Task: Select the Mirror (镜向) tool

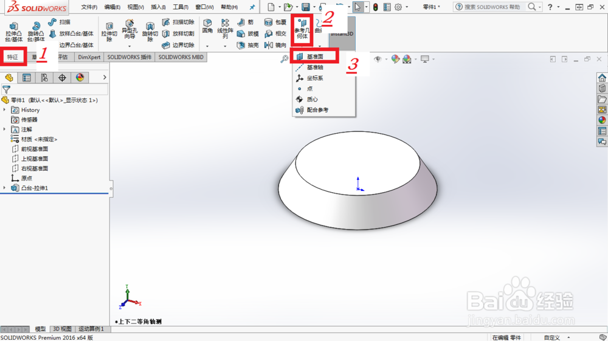Action: (275, 45)
